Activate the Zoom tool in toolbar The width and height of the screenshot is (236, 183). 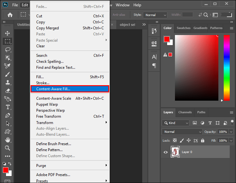pos(8,148)
